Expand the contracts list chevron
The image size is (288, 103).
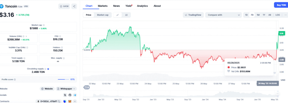[75, 101]
